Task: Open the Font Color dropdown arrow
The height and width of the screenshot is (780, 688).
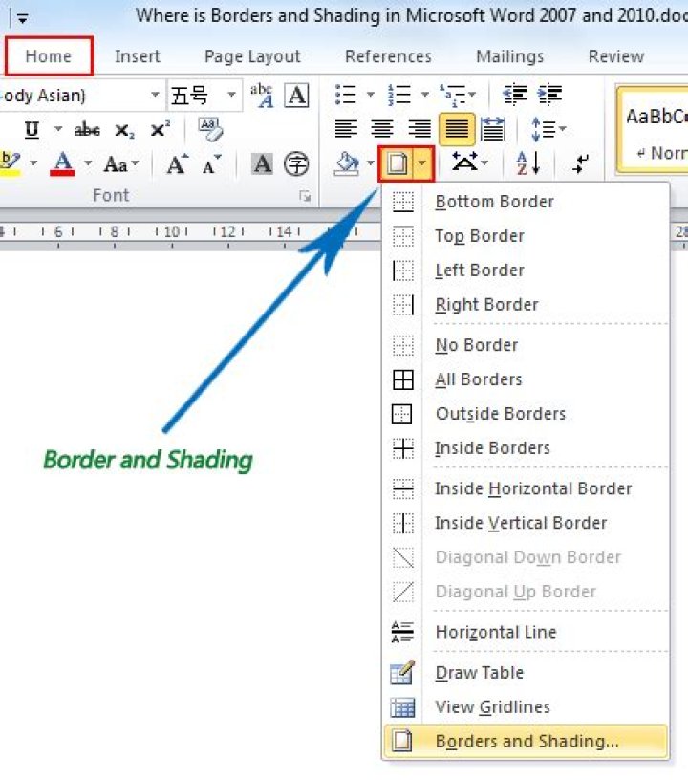Action: coord(88,163)
